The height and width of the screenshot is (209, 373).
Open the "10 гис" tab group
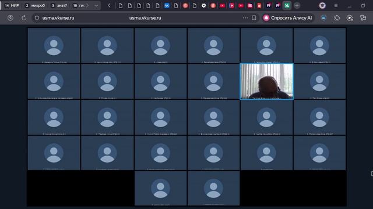(x=79, y=5)
